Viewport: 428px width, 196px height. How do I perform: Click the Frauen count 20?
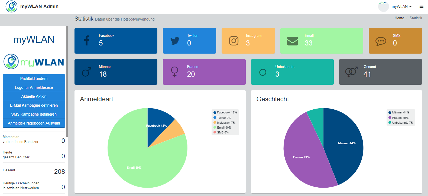191,74
